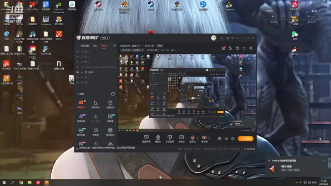Toggle the lock on 全屏1 source

point(82,72)
